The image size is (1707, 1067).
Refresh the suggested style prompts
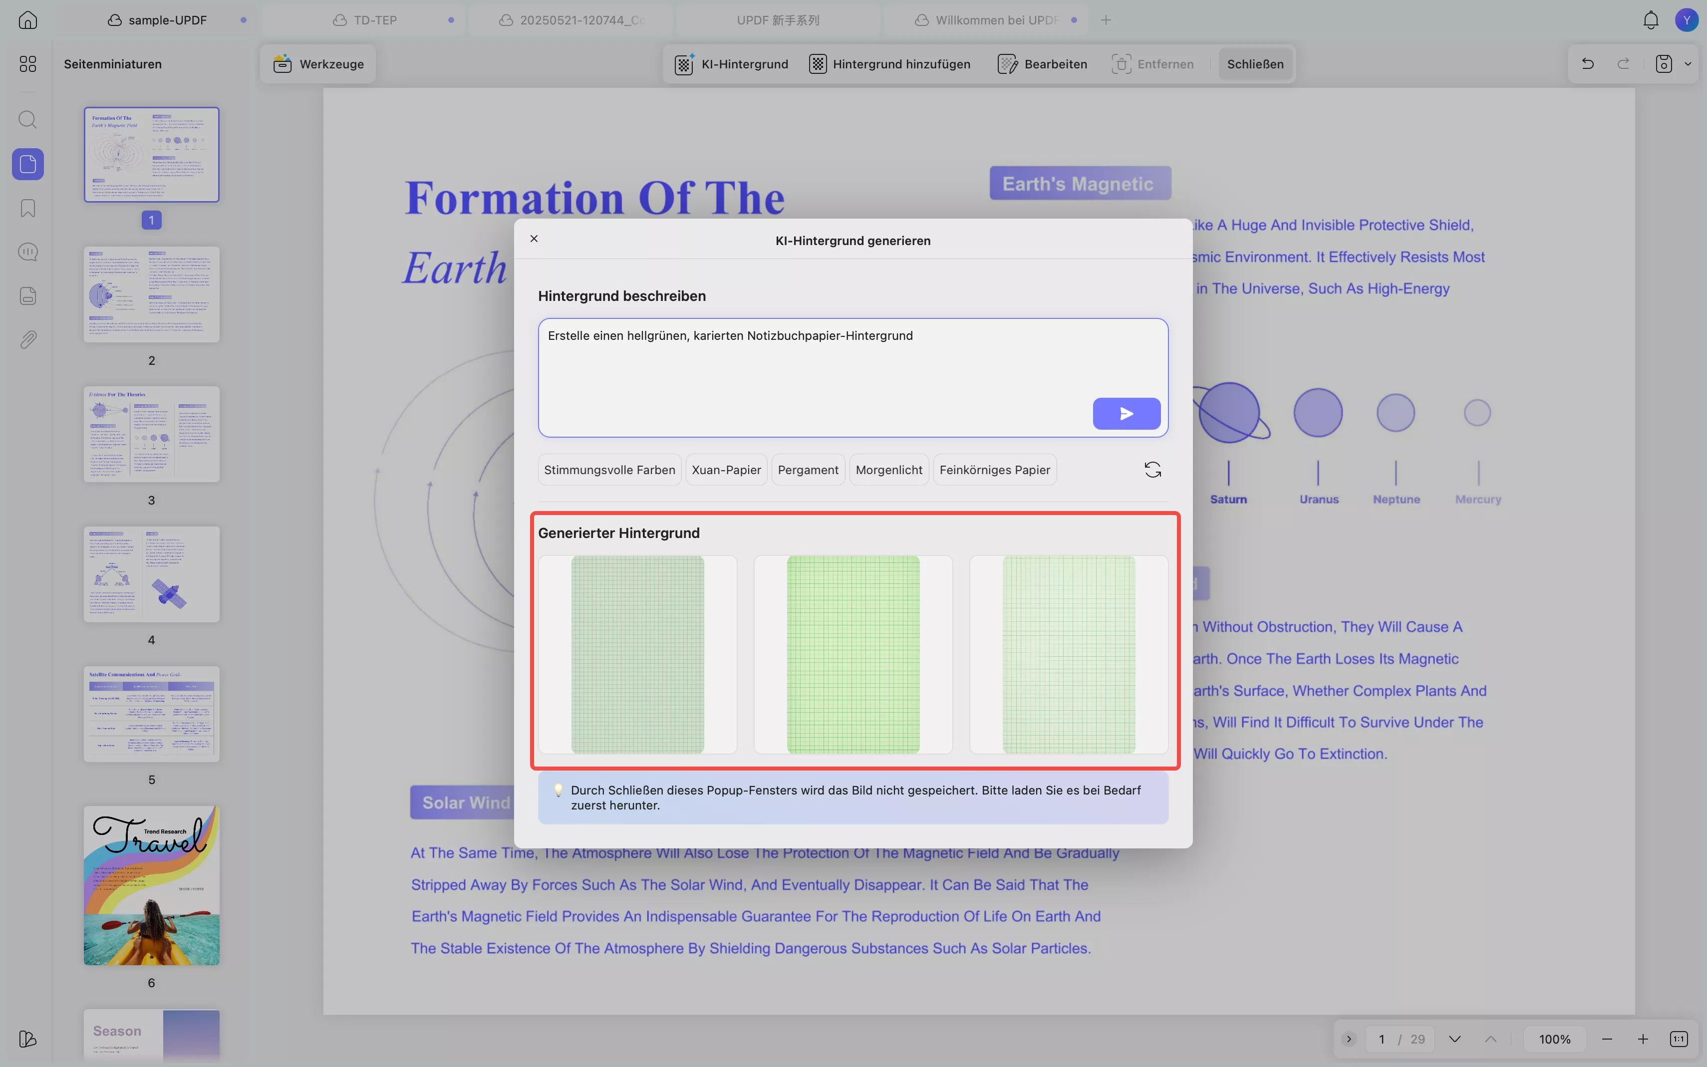(1152, 470)
